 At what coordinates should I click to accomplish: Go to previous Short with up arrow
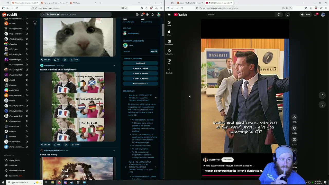(x=322, y=95)
